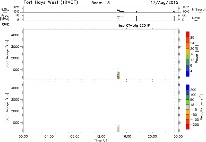Screen dimensions: 206x142
Task: Click the gray velocity data cluster near 15:00
Action: 118,128
